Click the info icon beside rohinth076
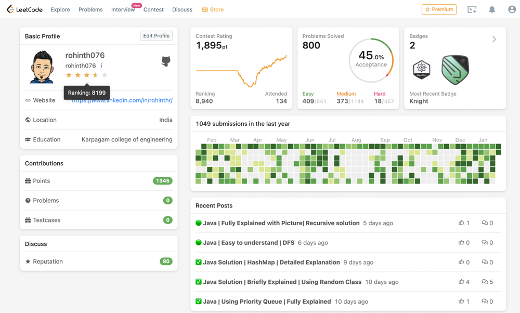 click(101, 66)
